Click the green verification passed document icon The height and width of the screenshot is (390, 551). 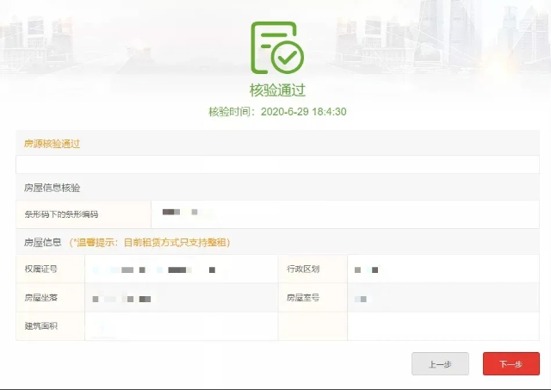click(x=277, y=47)
